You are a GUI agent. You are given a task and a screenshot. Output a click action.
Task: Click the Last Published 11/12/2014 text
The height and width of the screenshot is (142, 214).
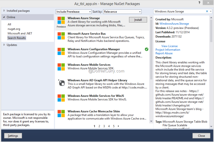tap(172, 32)
